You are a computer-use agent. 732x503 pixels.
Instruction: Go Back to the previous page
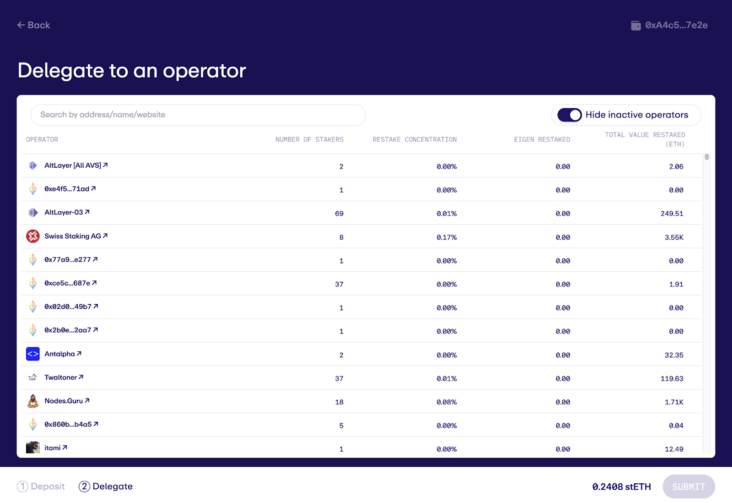33,25
